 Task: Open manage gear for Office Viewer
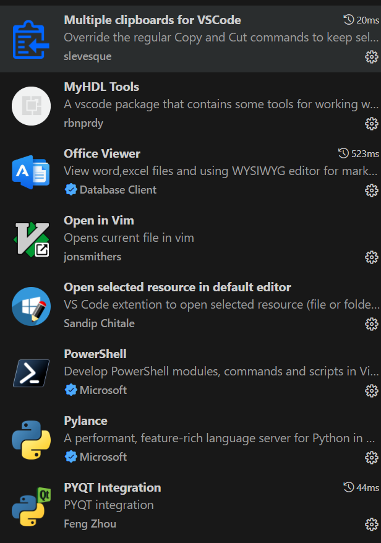(372, 190)
